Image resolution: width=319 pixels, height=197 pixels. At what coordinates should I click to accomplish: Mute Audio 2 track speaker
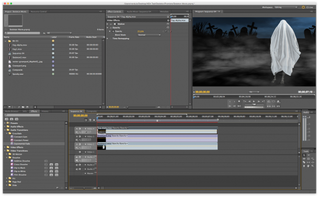(77, 165)
